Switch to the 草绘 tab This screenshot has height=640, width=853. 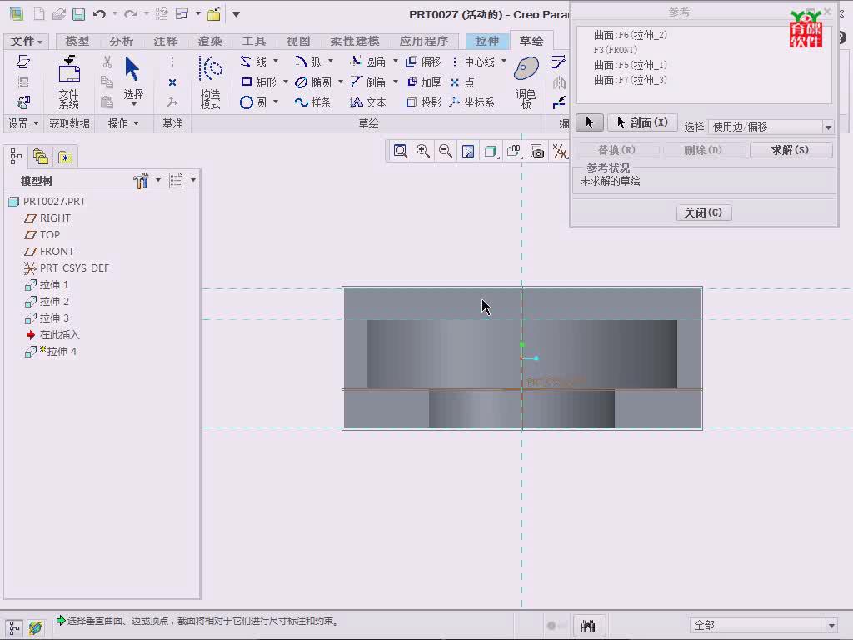tap(531, 42)
